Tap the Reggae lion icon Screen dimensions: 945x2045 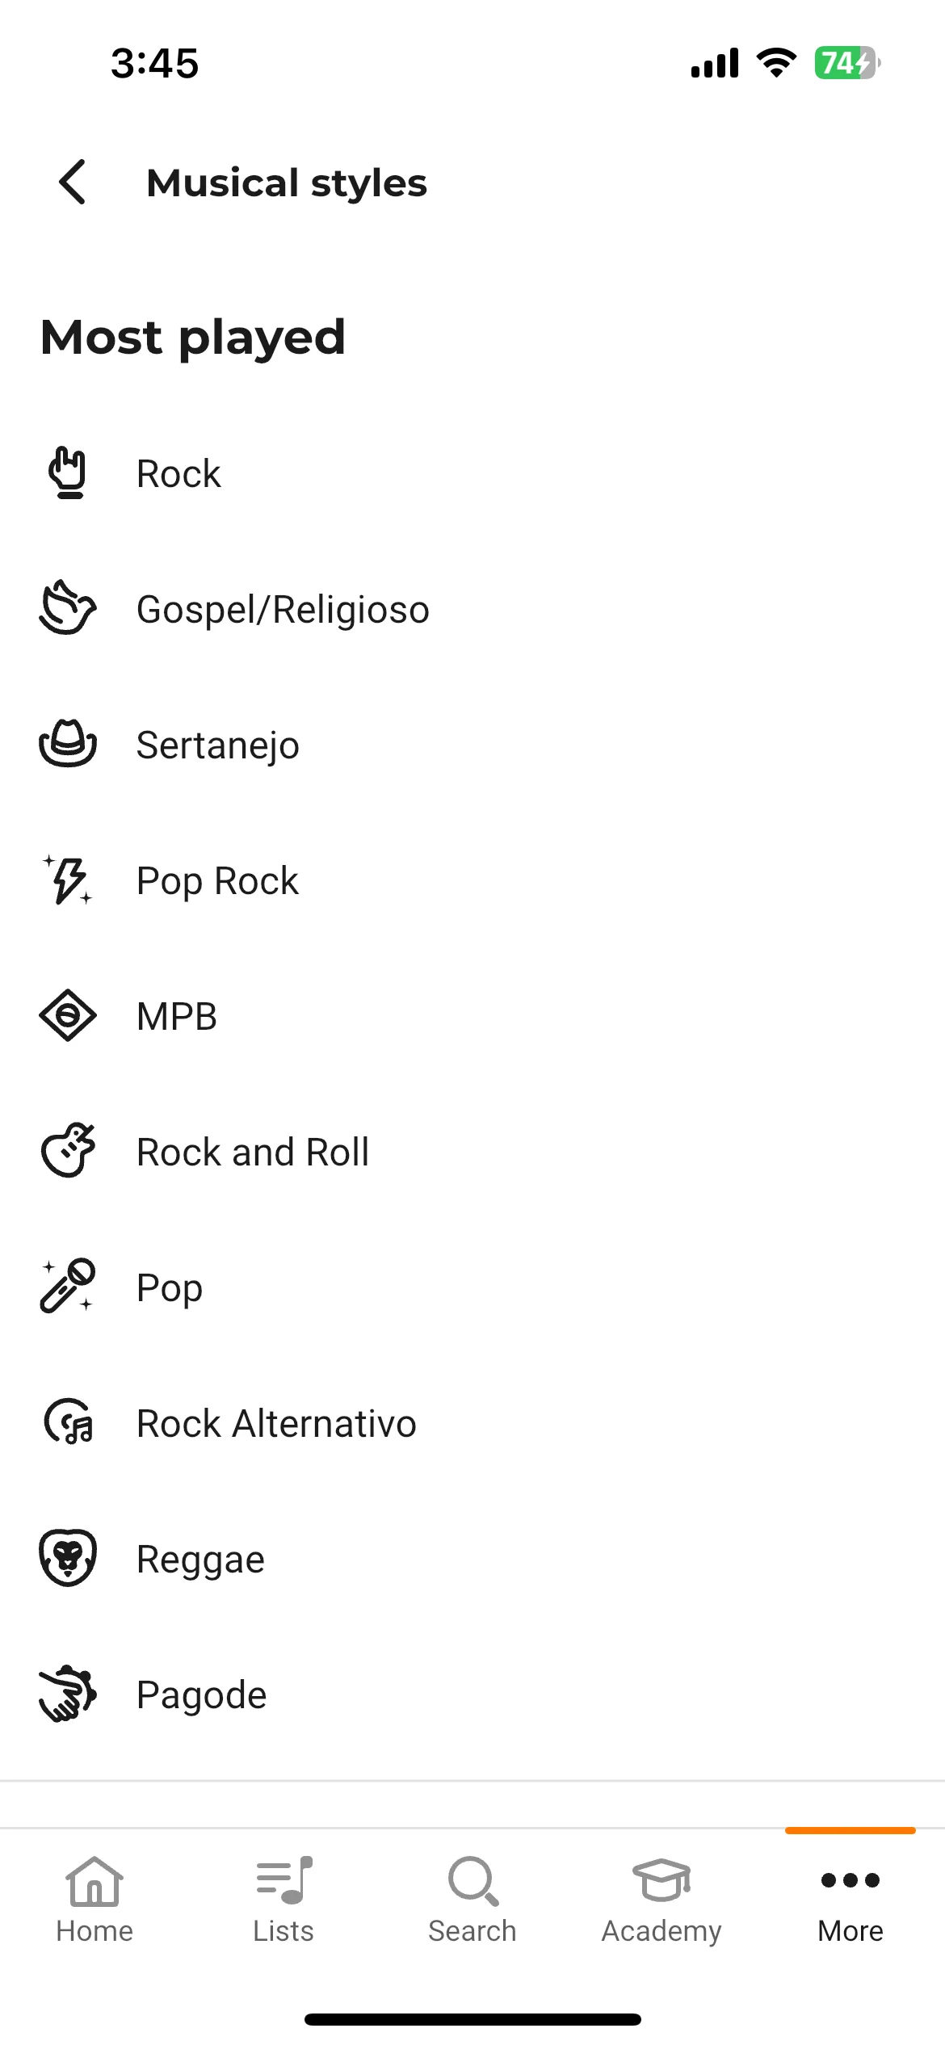click(x=68, y=1557)
